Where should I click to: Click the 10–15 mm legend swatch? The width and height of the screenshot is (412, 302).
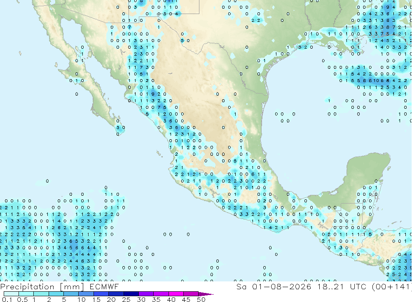click(86, 294)
